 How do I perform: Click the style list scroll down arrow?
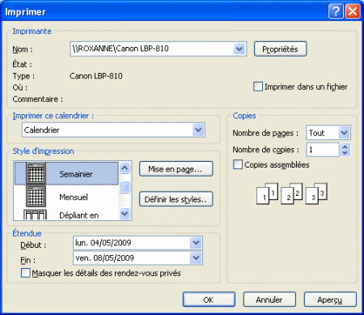[x=125, y=214]
